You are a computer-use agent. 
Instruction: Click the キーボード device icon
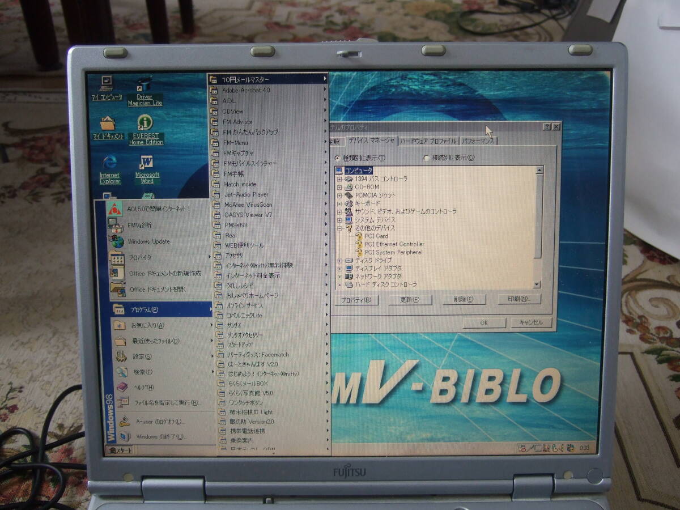click(349, 203)
